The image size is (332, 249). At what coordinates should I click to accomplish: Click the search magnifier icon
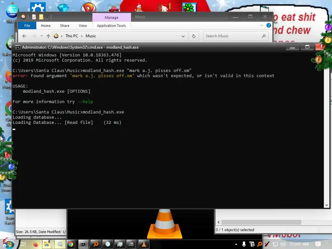coord(264,36)
